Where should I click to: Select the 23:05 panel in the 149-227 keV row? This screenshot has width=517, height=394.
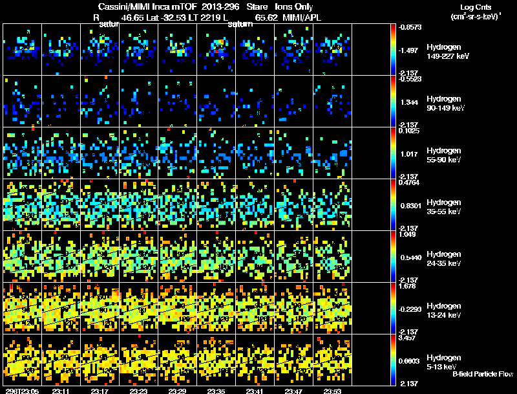23,50
